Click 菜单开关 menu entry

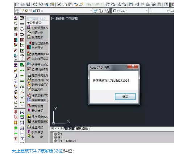coord(35,48)
